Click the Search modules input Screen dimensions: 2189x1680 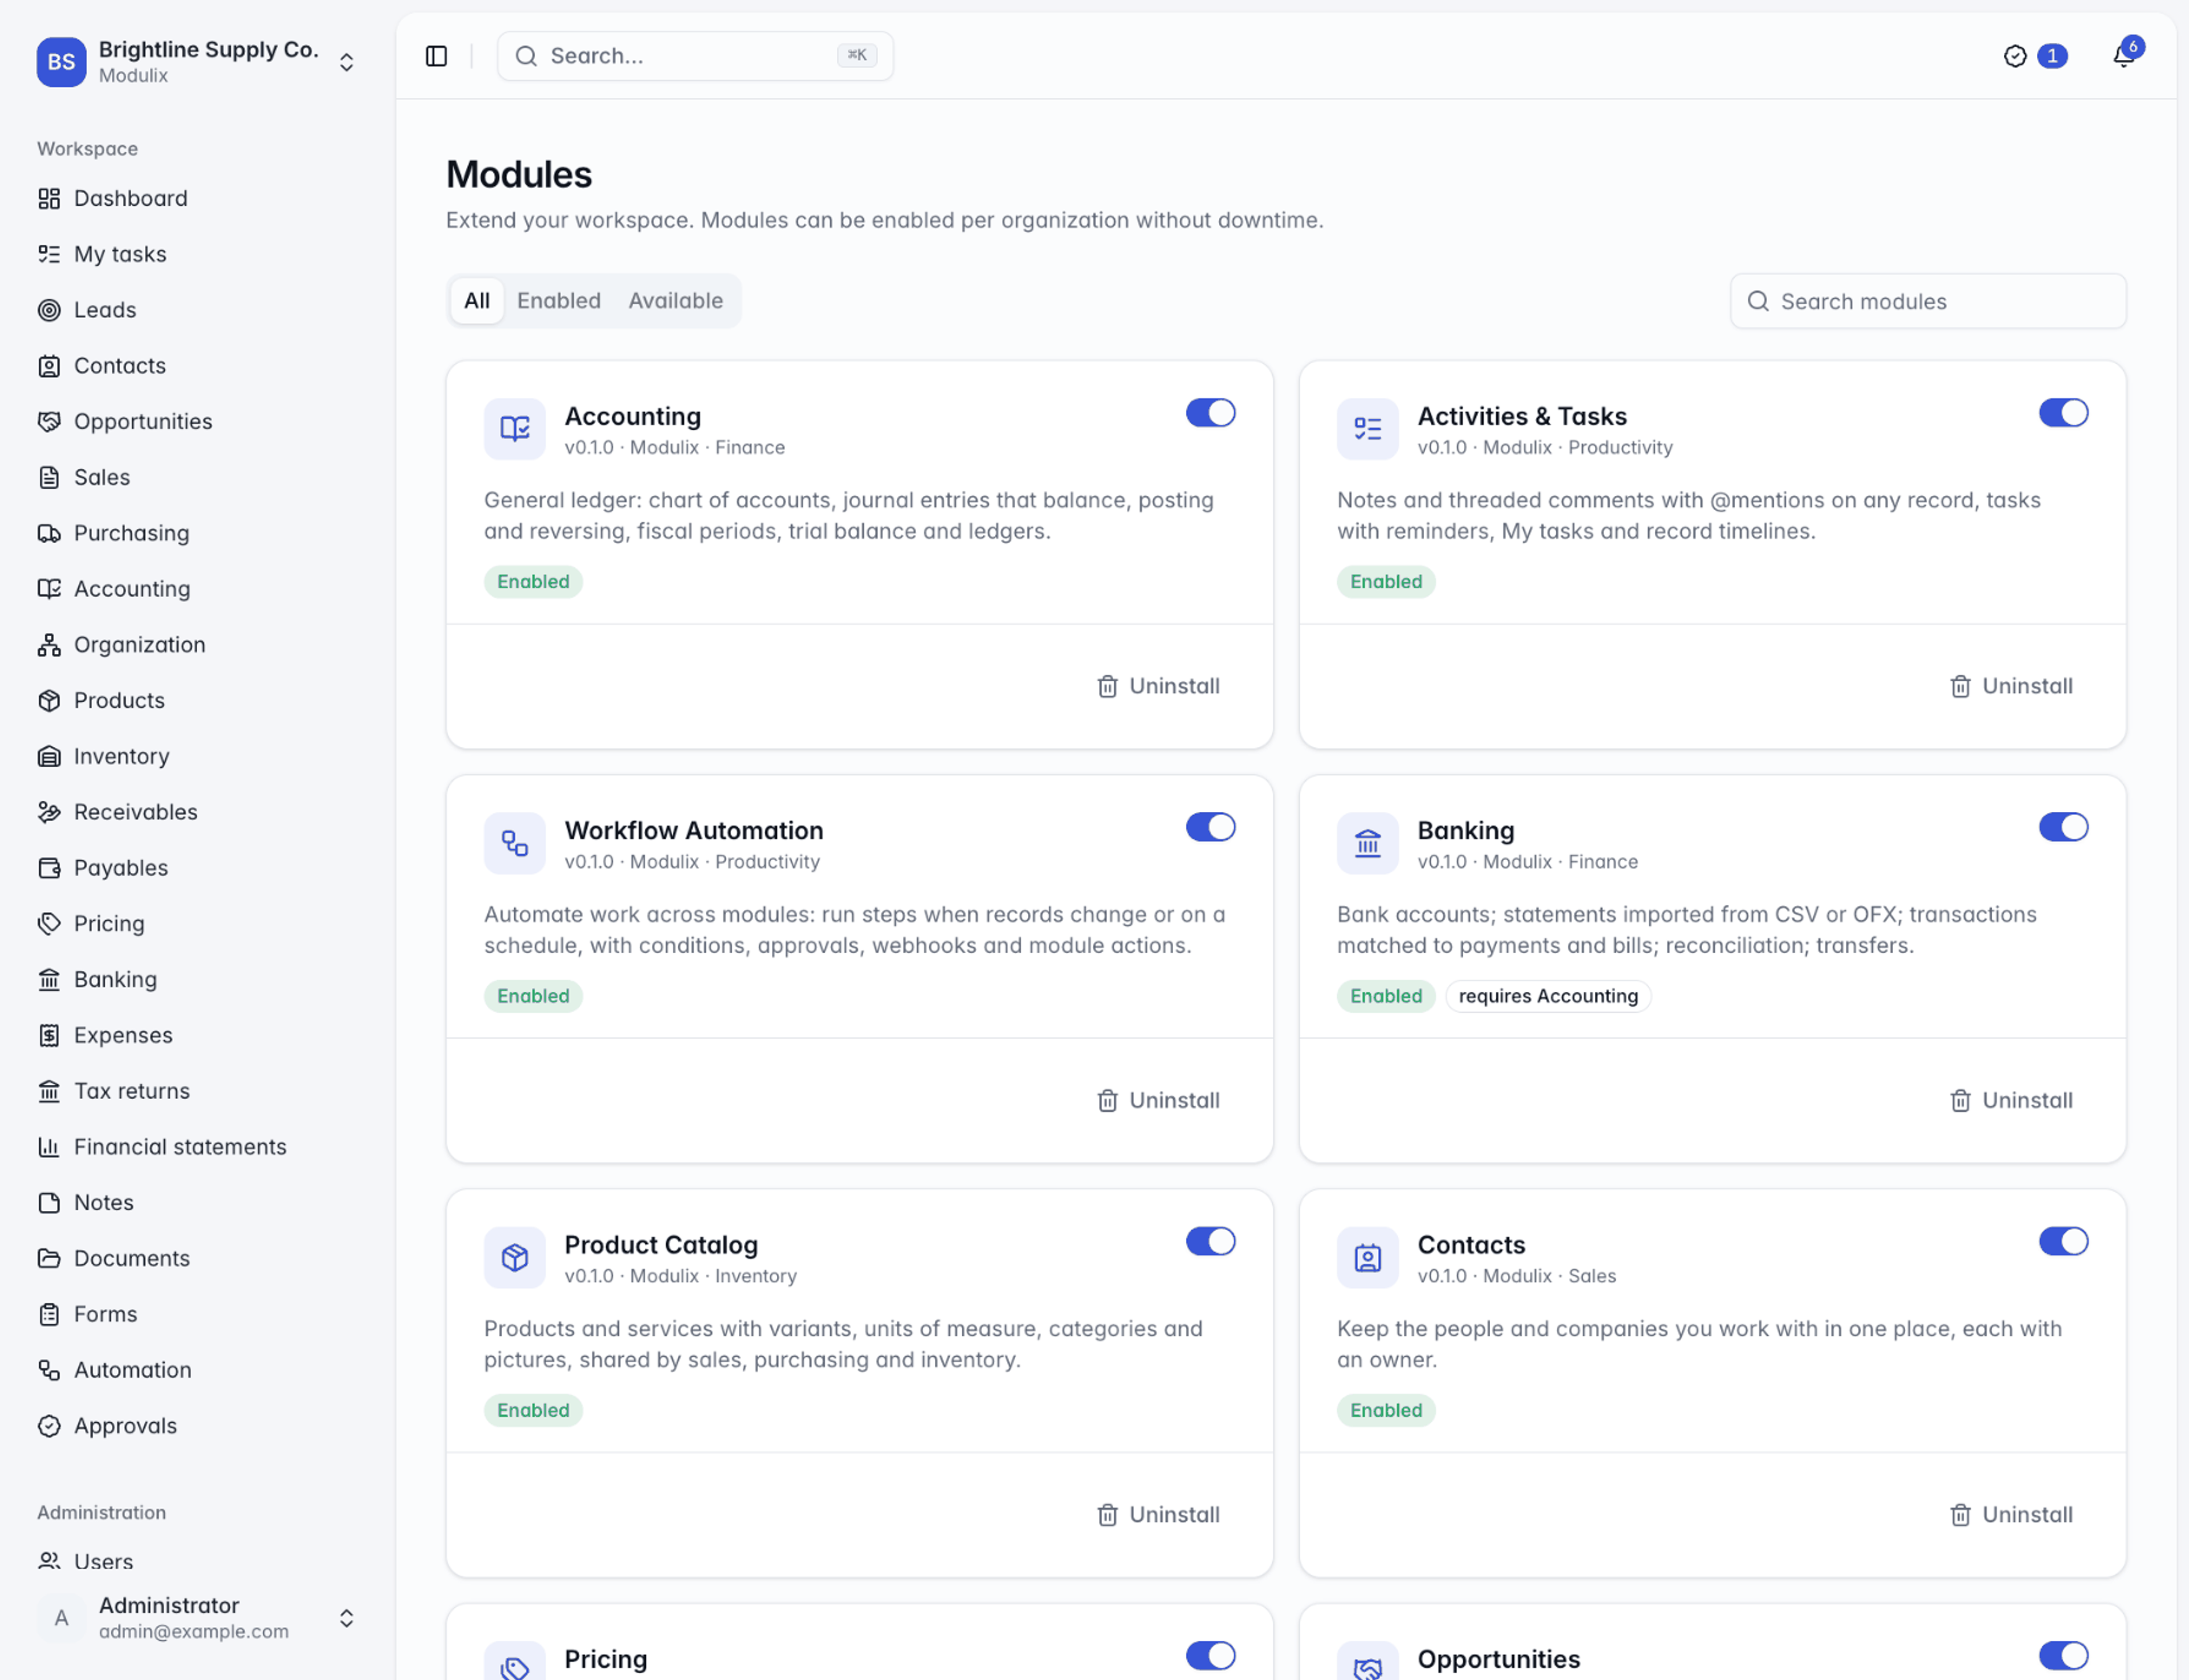(1928, 301)
